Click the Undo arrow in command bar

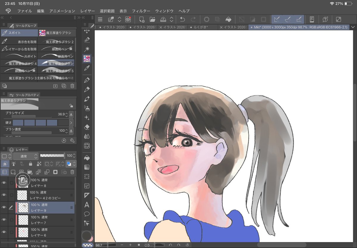coord(182,19)
